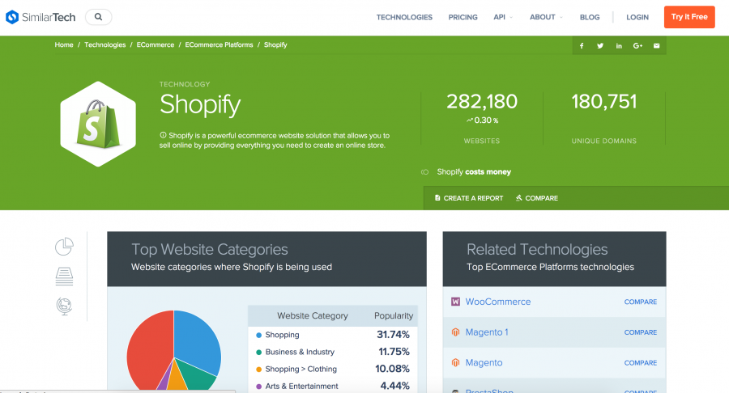
Task: Click Create a Report
Action: [x=469, y=198]
